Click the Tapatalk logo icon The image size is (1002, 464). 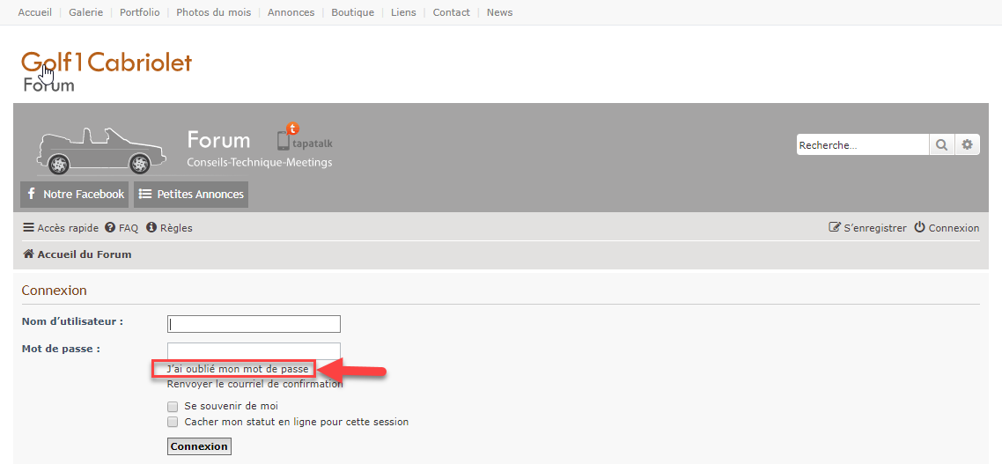[305, 138]
